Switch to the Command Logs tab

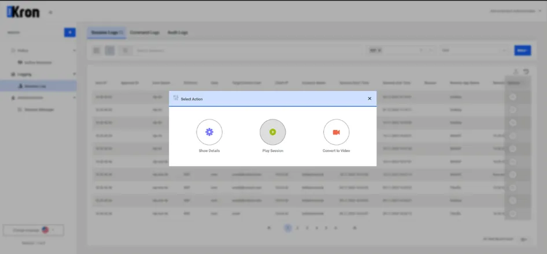(x=145, y=32)
